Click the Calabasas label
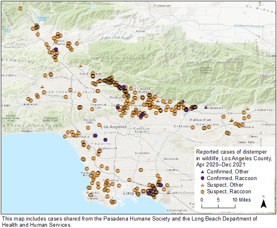Image resolution: width=277 pixels, height=228 pixels. tap(29, 104)
